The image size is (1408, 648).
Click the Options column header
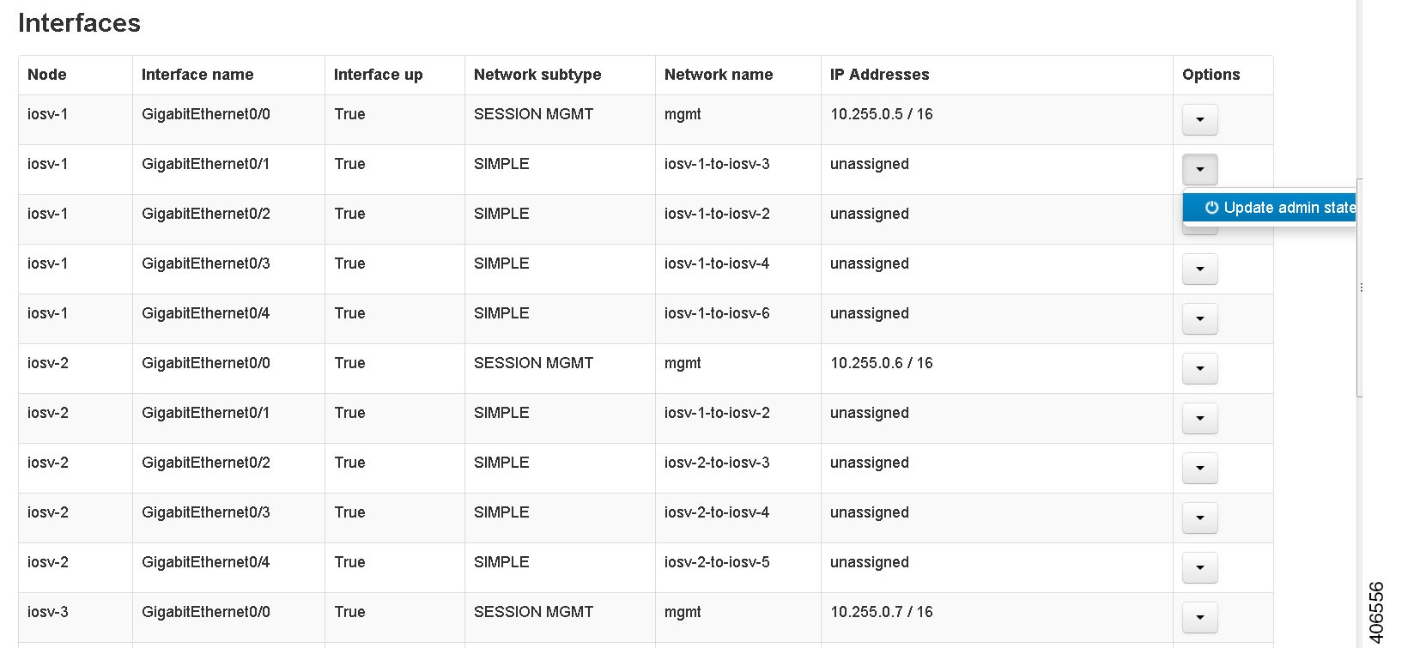click(1211, 75)
